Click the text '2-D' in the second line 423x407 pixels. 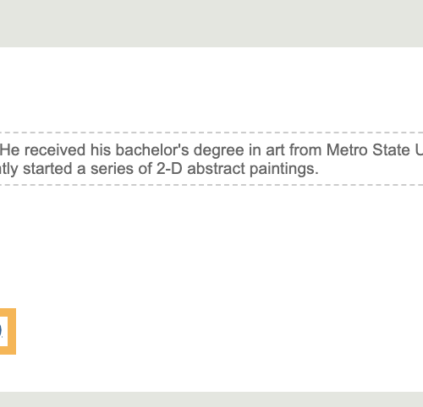pos(169,169)
